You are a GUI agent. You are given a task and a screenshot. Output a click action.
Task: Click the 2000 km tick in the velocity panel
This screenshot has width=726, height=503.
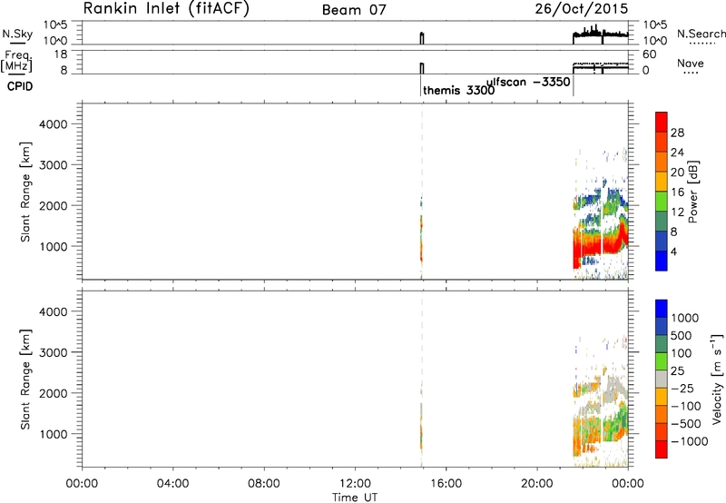pyautogui.click(x=54, y=393)
